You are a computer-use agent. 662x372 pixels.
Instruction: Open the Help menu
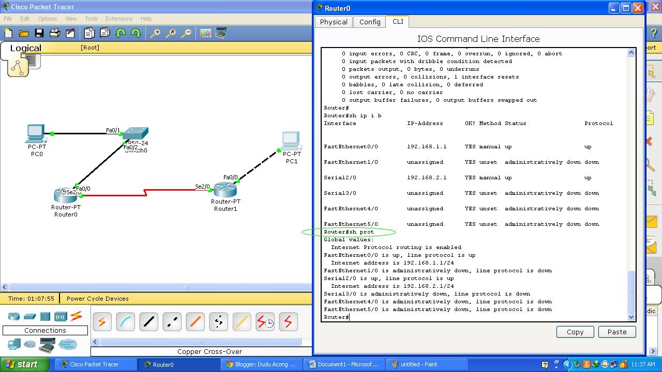click(146, 19)
